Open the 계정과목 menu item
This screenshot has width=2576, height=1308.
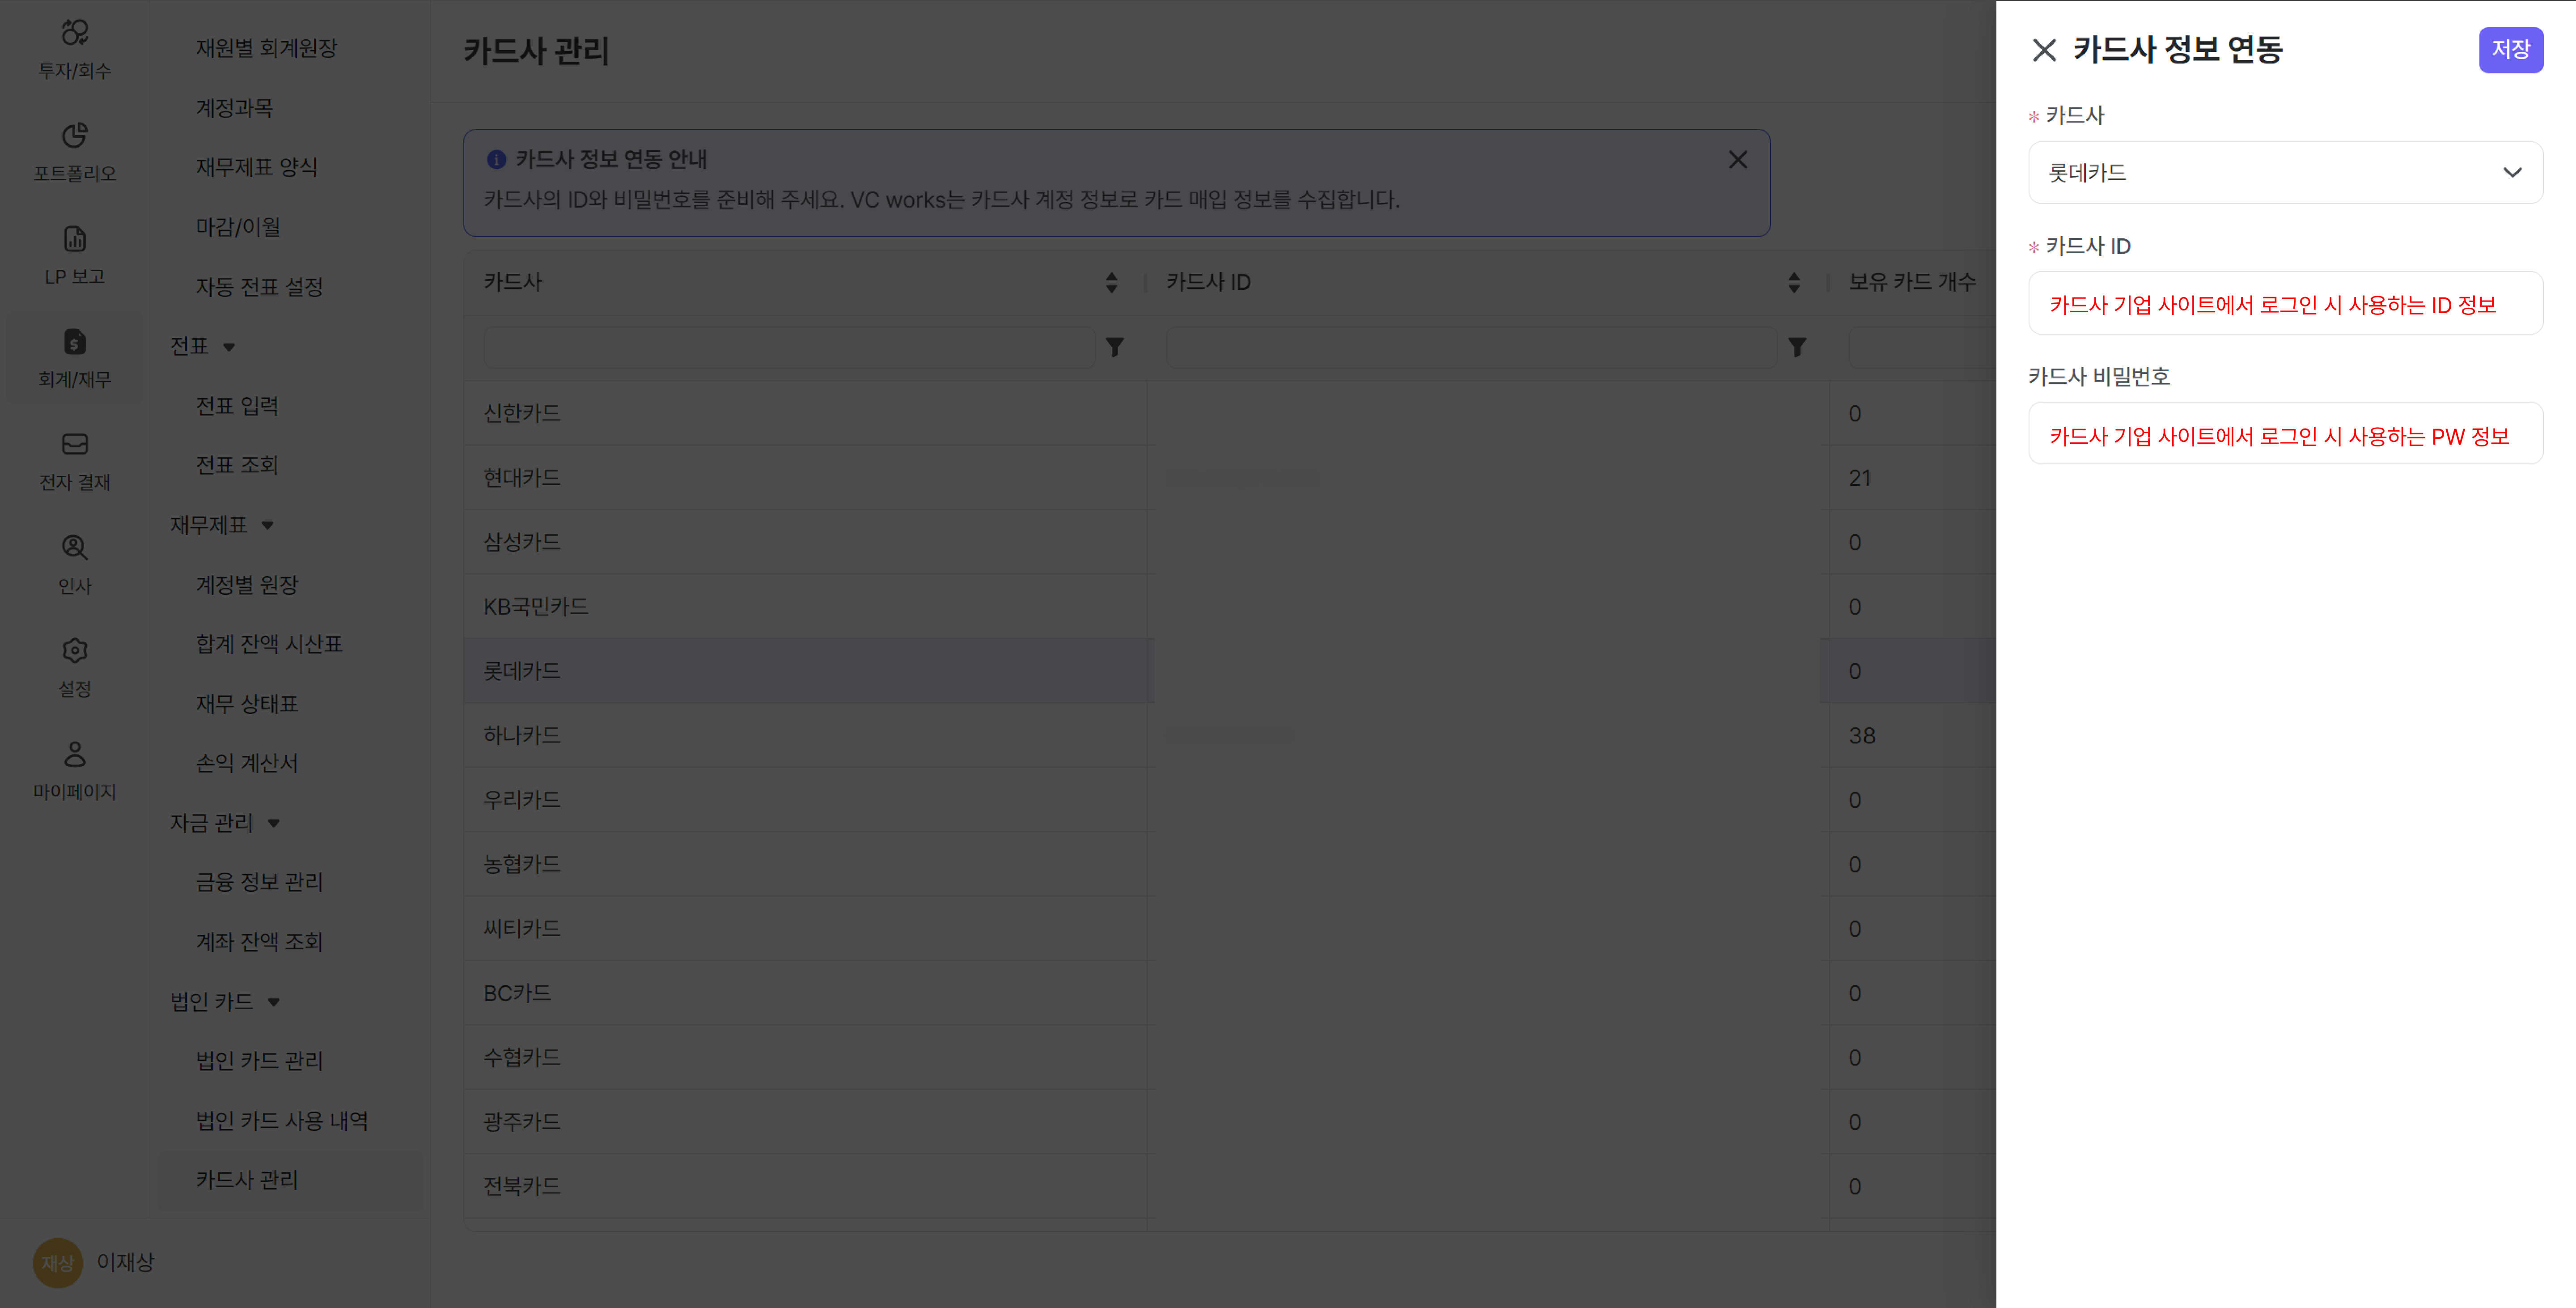coord(234,108)
